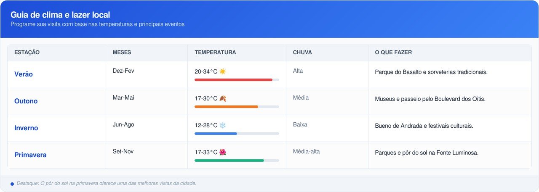
Task: Click the orange autumn temperature bar
Action: [x=226, y=107]
